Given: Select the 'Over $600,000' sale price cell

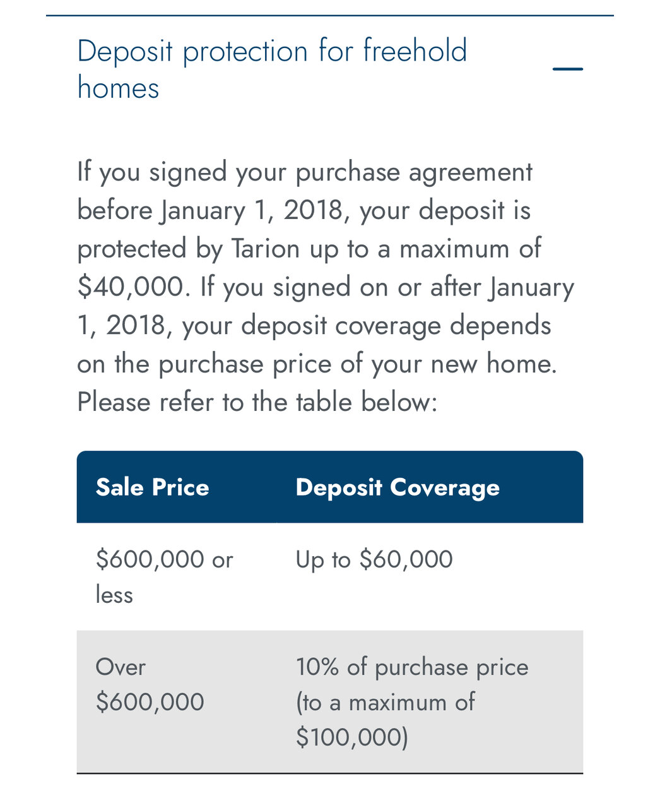Looking at the screenshot, I should click(x=150, y=684).
